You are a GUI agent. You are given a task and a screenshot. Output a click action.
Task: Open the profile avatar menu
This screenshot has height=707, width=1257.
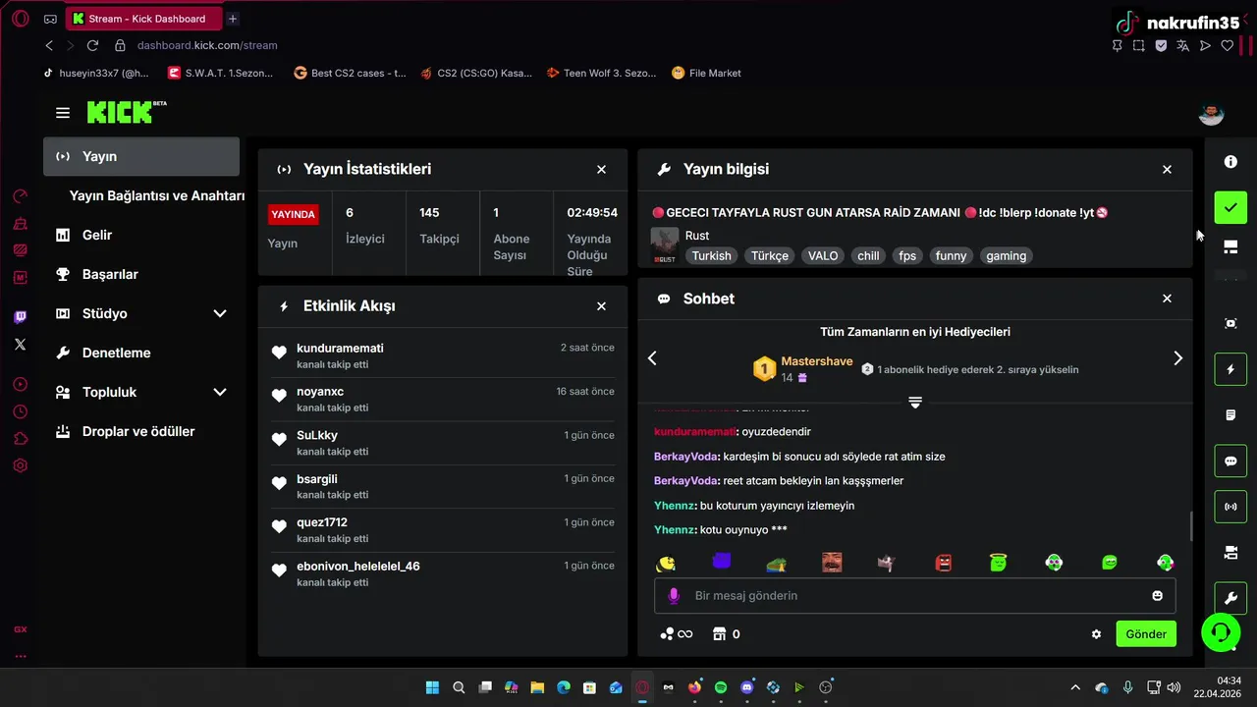coord(1211,113)
